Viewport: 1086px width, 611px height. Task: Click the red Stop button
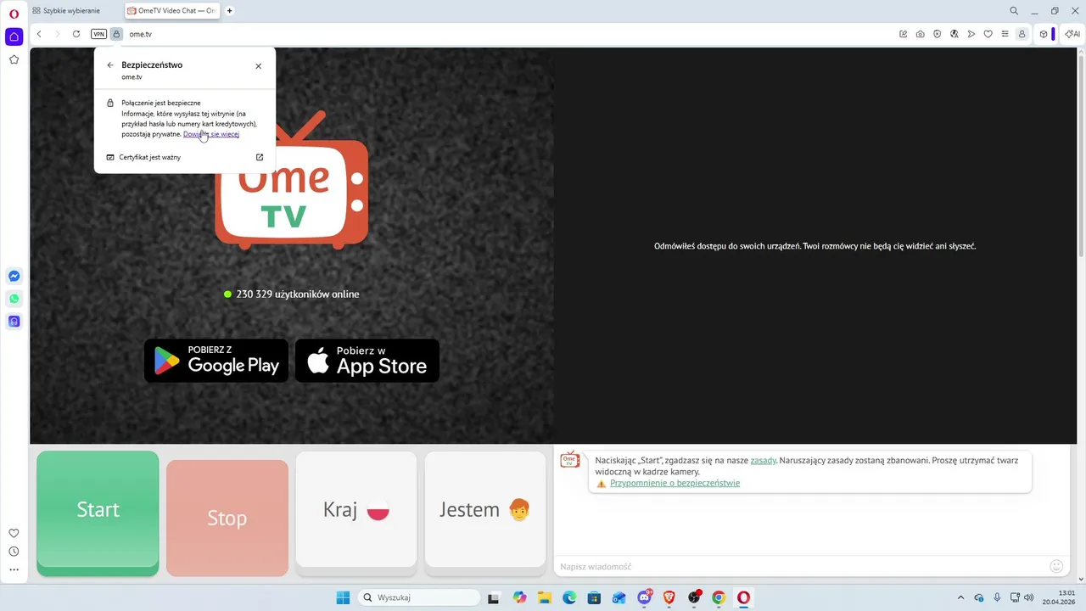[x=227, y=518]
